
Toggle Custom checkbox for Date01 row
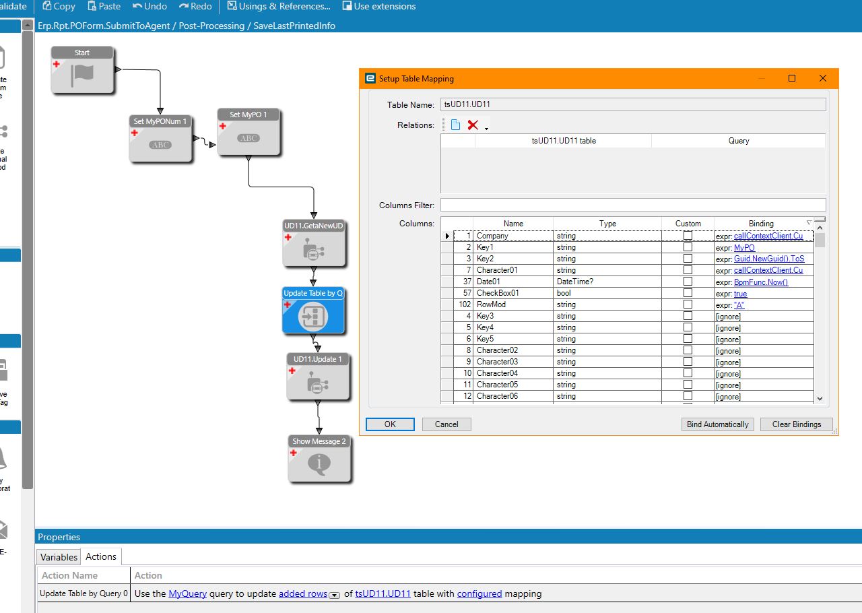pos(688,282)
